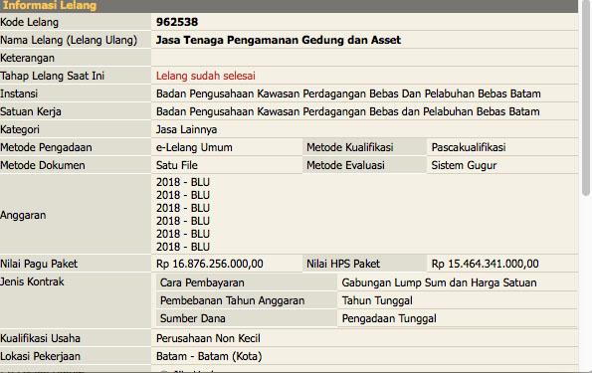The width and height of the screenshot is (592, 373).
Task: Click the 'Kualifikasi Usaha' label
Action: [40, 338]
